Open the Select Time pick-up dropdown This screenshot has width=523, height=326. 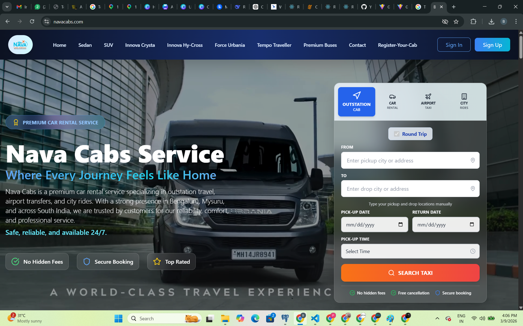tap(410, 251)
